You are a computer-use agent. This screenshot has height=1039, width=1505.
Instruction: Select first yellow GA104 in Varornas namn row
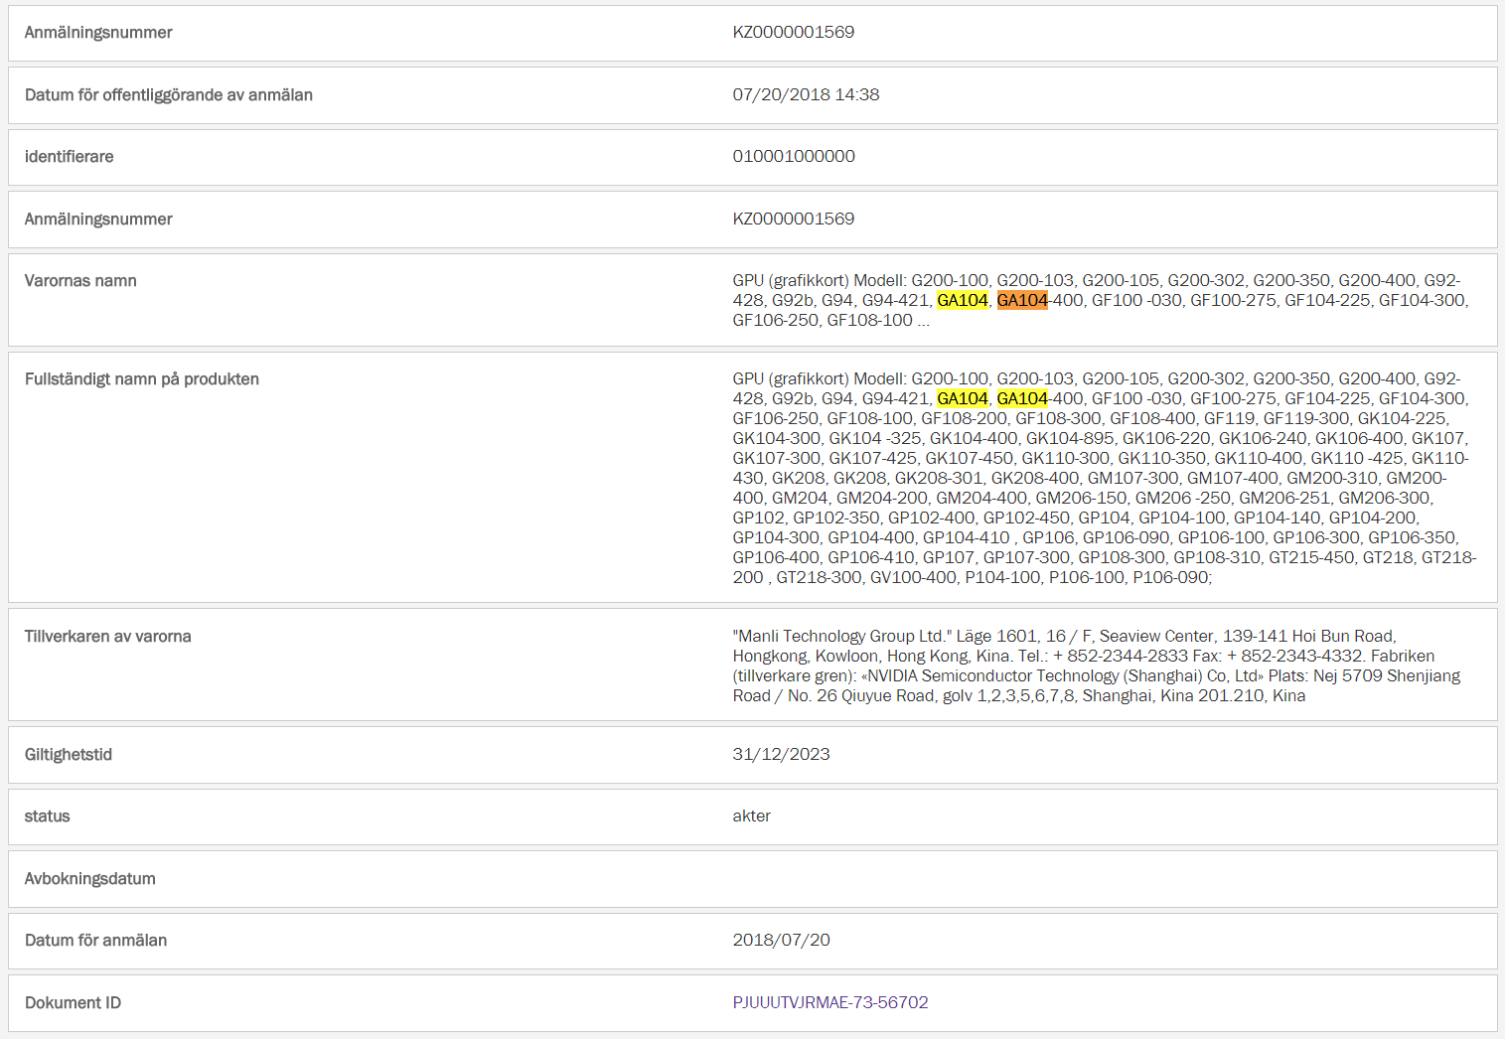click(962, 300)
